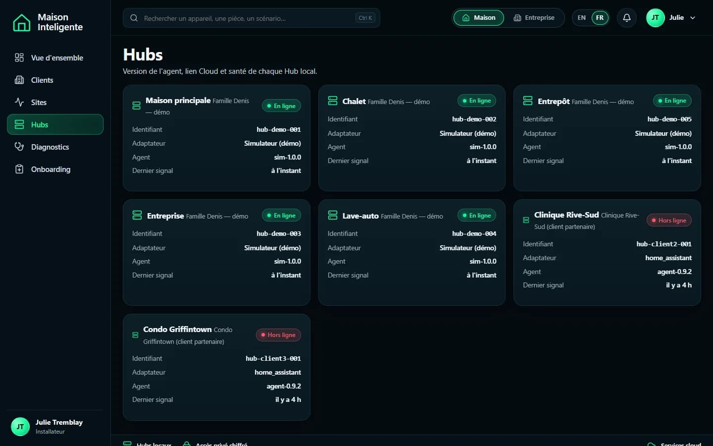Open the Lave-auto hub title
This screenshot has width=713, height=446.
360,216
